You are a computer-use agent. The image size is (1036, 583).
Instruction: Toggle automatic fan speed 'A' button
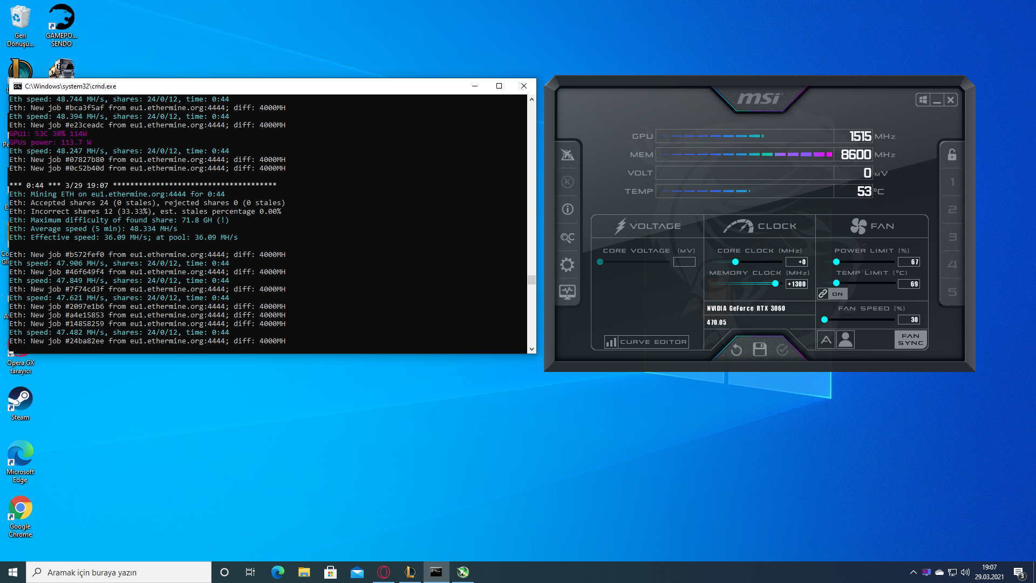826,340
